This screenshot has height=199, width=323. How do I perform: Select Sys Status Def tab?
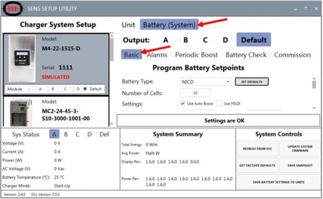pyautogui.click(x=104, y=135)
